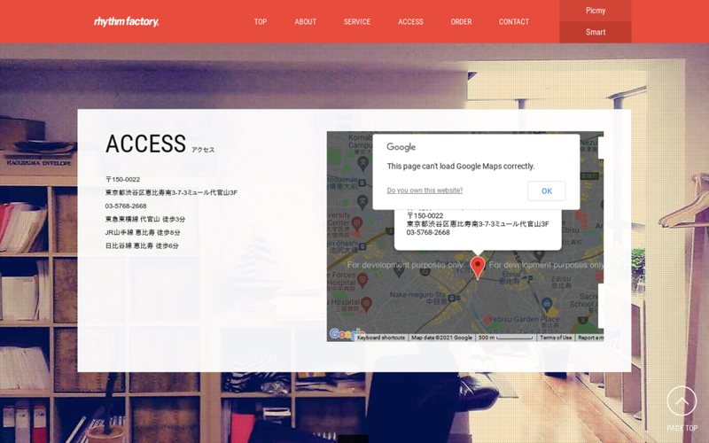709x443 pixels.
Task: Go to the CONTACT page
Action: pos(514,21)
